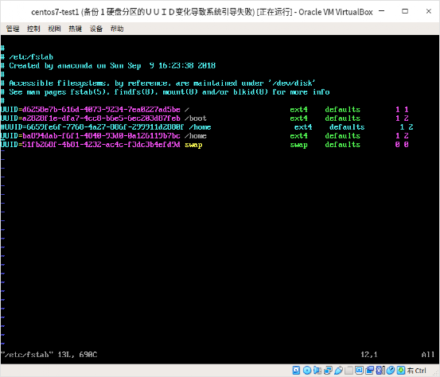The image size is (440, 377).
Task: Maximize the VirtualBox window
Action: click(405, 11)
